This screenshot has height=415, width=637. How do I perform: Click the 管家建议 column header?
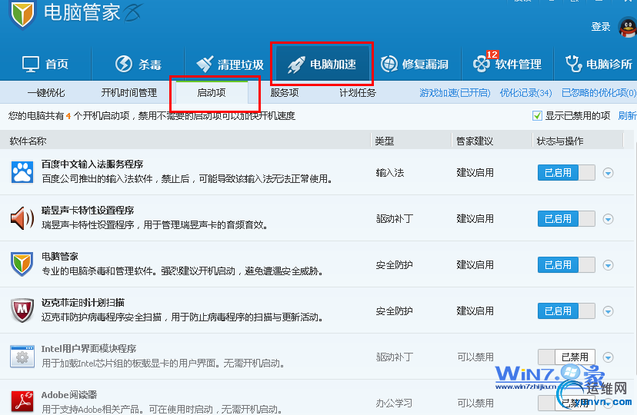click(x=475, y=141)
